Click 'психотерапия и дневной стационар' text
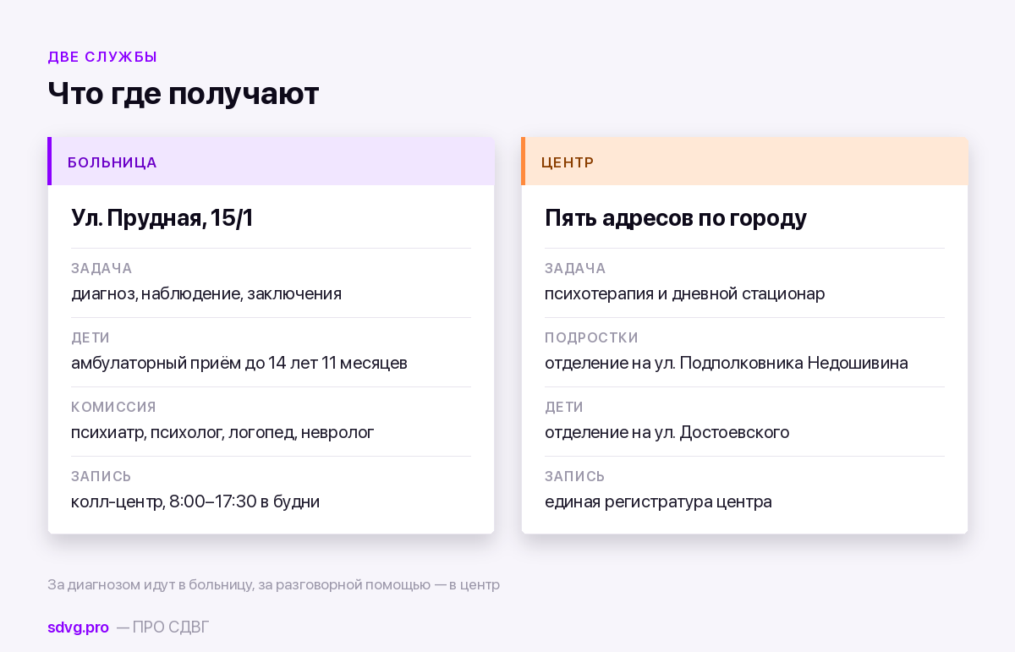Image resolution: width=1015 pixels, height=652 pixels. 685,293
